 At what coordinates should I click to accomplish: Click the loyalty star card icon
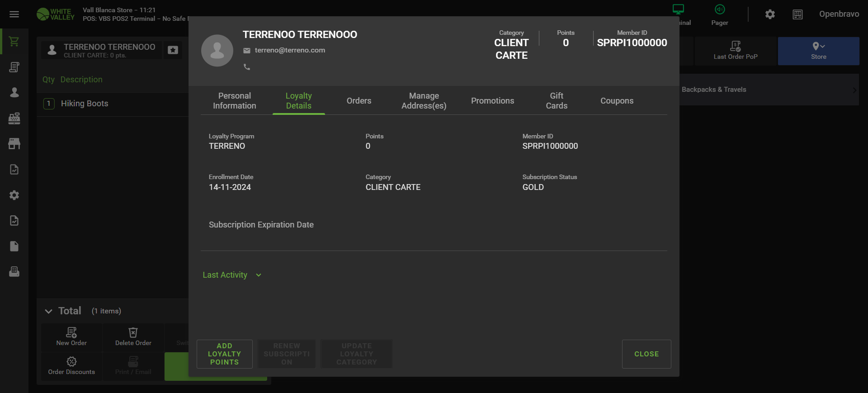[x=173, y=50]
